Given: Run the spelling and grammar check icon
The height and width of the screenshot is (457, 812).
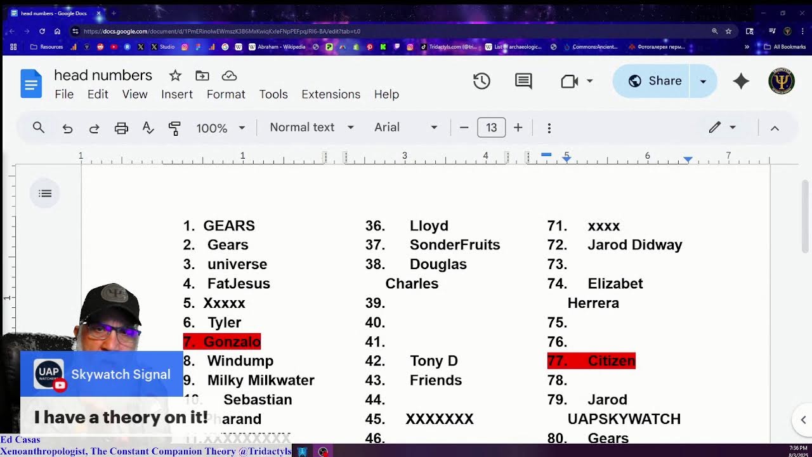Looking at the screenshot, I should point(148,128).
